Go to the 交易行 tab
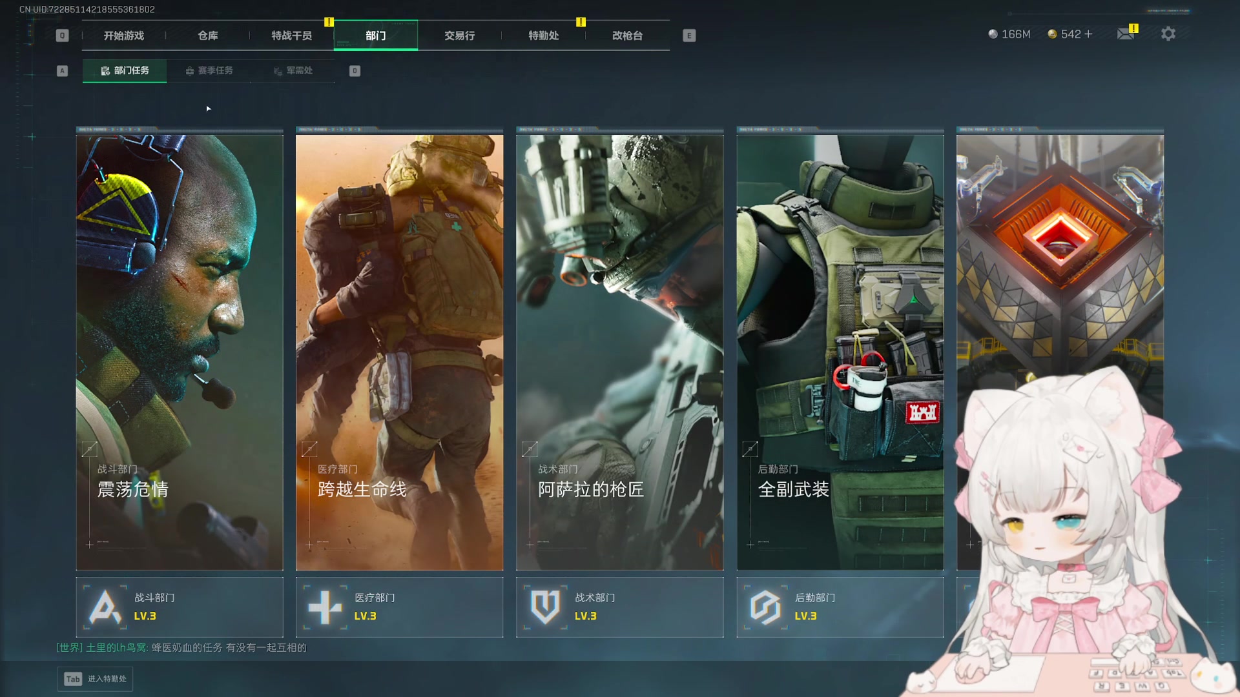The width and height of the screenshot is (1240, 697). (459, 35)
